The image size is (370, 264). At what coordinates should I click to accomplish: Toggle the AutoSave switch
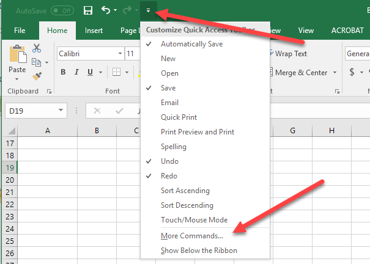[x=62, y=10]
